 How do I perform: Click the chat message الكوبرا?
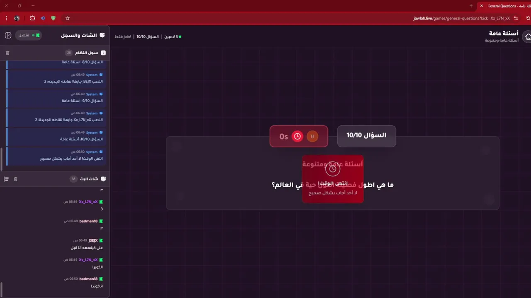click(97, 267)
